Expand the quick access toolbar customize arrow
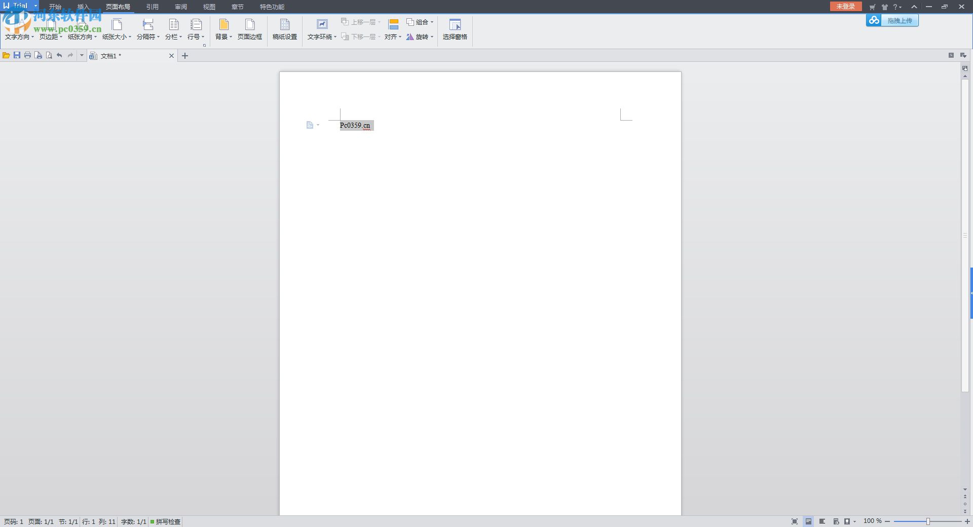Screen dimensions: 973x527 (82, 55)
